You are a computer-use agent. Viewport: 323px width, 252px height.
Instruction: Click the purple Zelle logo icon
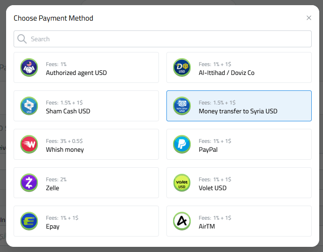click(29, 183)
